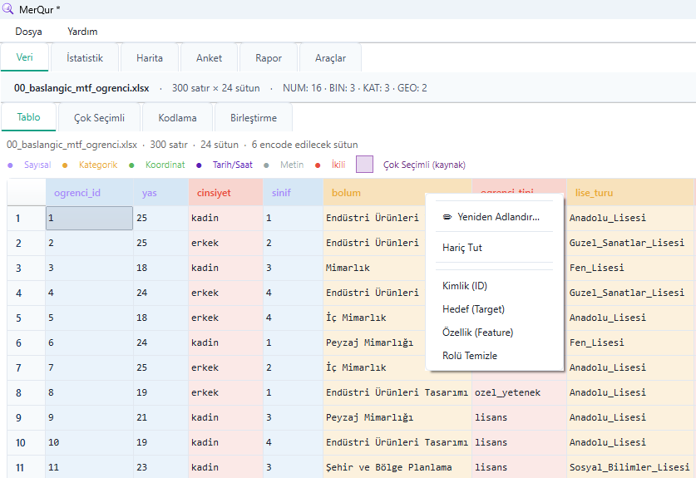Click the orange Kategorik legend dot
Viewport: 696px width, 478px height.
65,165
